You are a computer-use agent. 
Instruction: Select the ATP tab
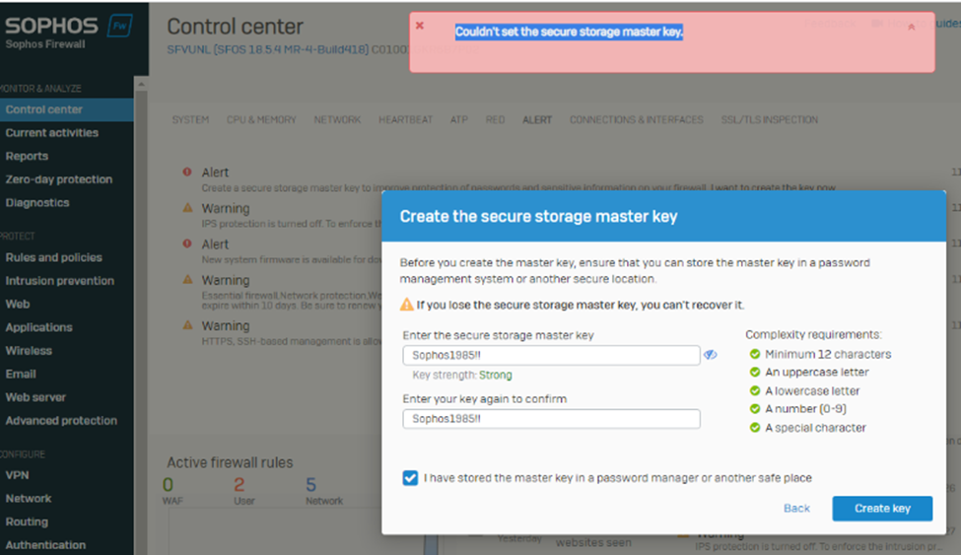459,119
